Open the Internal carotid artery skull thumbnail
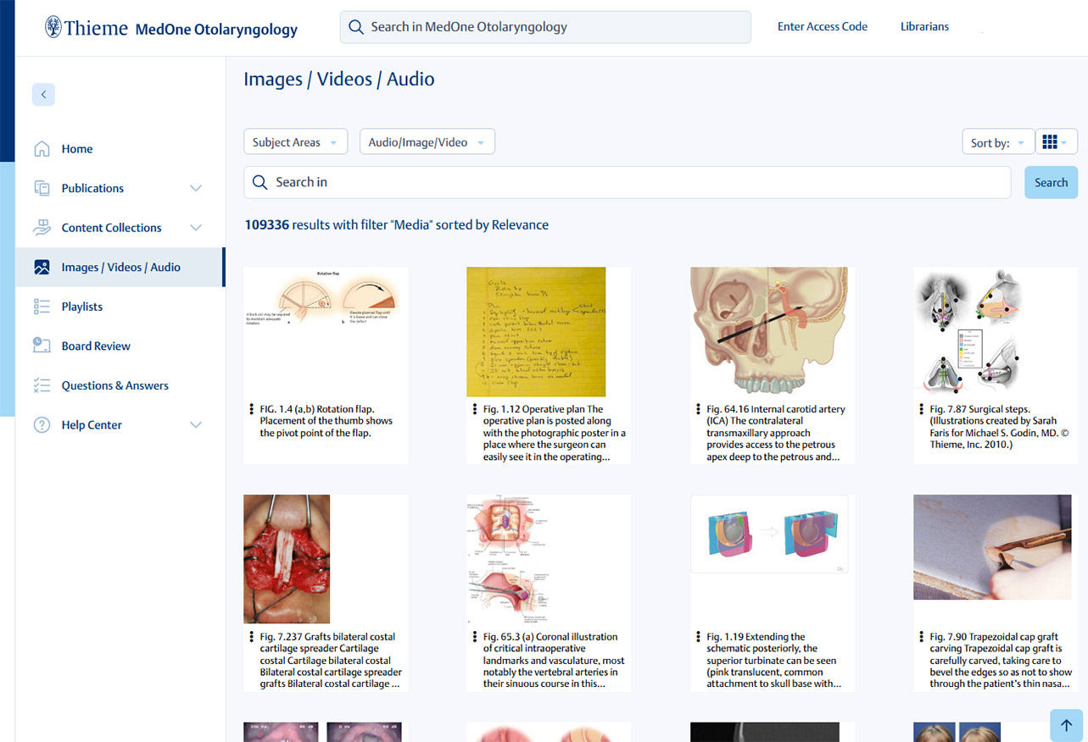Image resolution: width=1088 pixels, height=742 pixels. (768, 331)
